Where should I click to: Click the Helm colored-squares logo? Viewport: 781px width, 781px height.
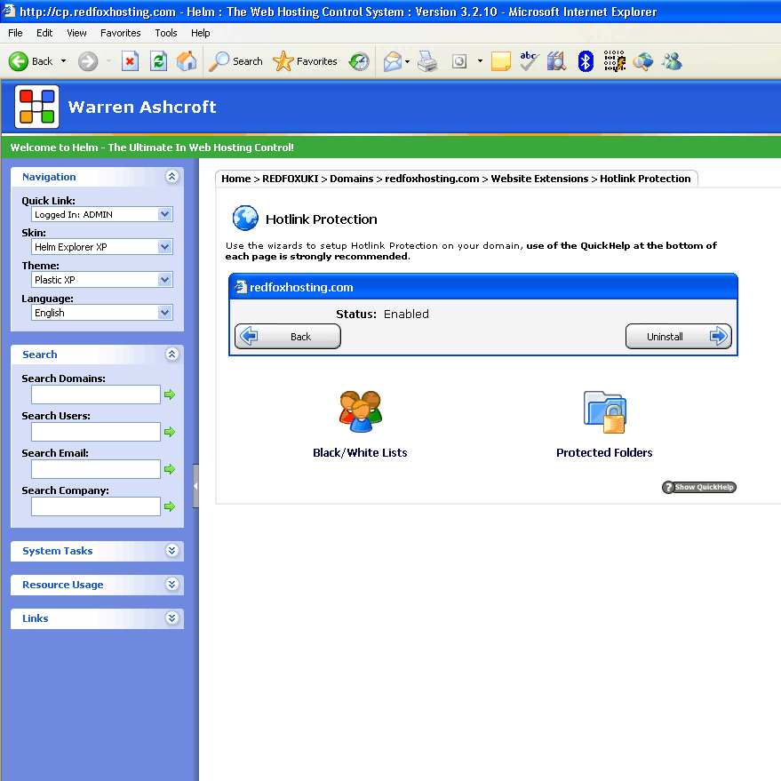click(36, 107)
